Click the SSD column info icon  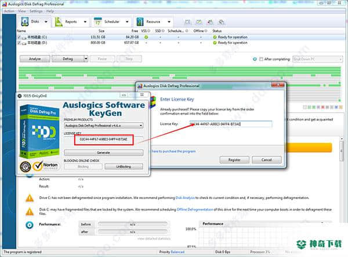163,31
